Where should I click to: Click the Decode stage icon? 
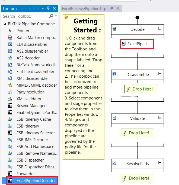pyautogui.click(x=114, y=29)
